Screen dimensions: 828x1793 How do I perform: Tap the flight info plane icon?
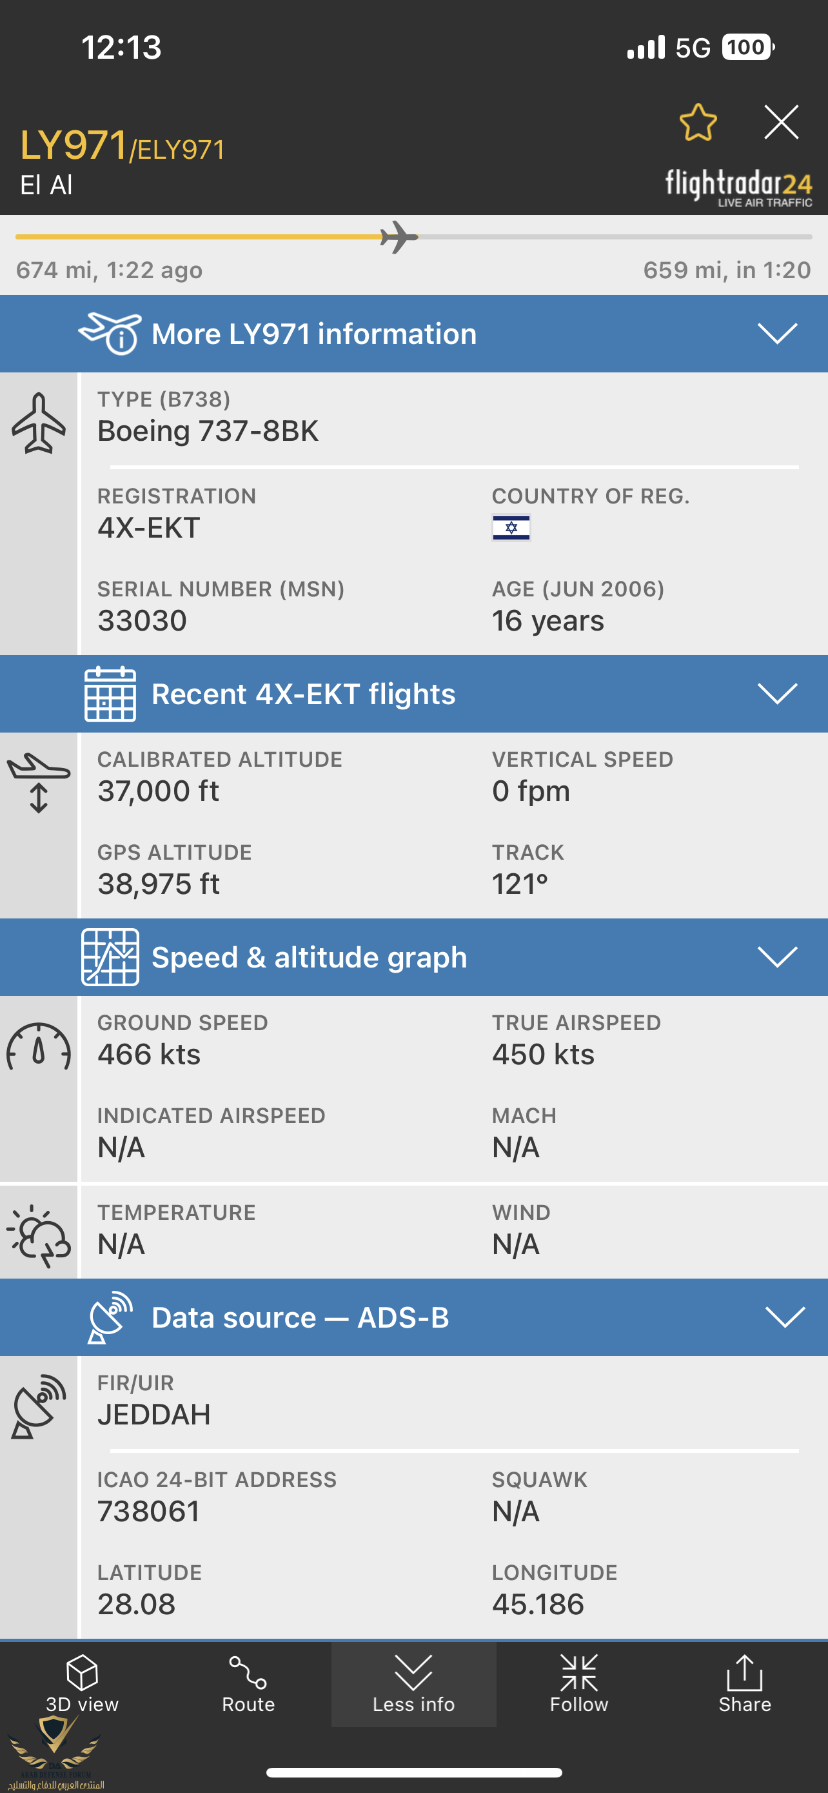(x=110, y=334)
